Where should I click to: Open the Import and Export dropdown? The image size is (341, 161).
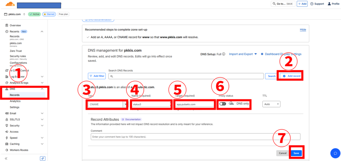[x=243, y=54]
